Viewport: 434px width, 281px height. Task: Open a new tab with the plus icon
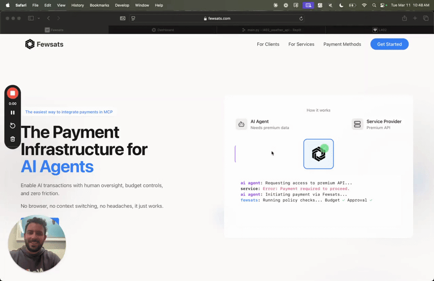[x=415, y=18]
